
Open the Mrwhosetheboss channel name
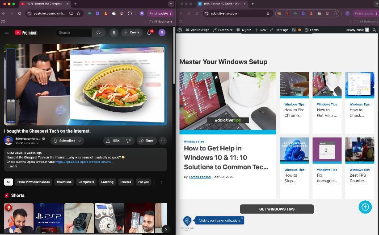pos(28,139)
